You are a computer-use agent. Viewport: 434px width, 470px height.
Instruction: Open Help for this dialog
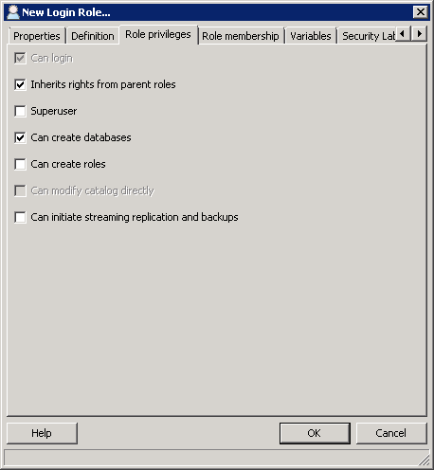click(42, 433)
